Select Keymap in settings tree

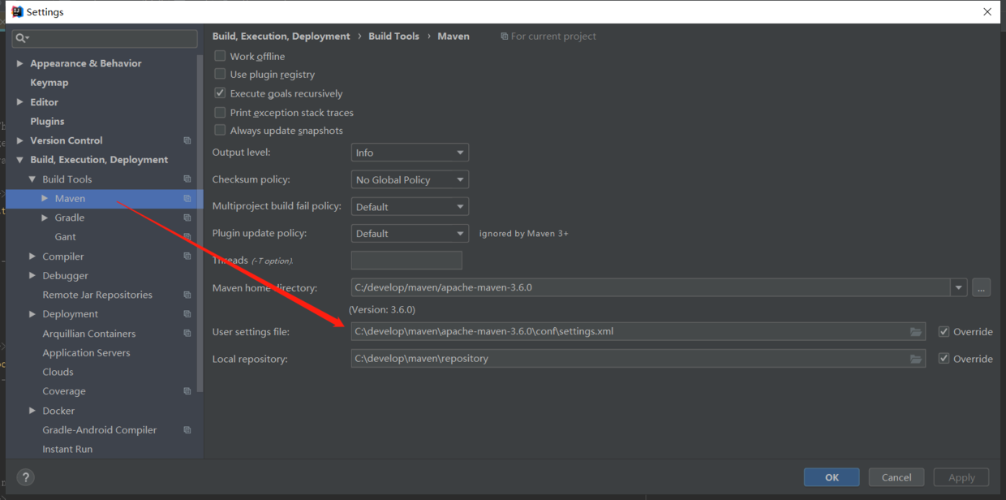[x=49, y=83]
